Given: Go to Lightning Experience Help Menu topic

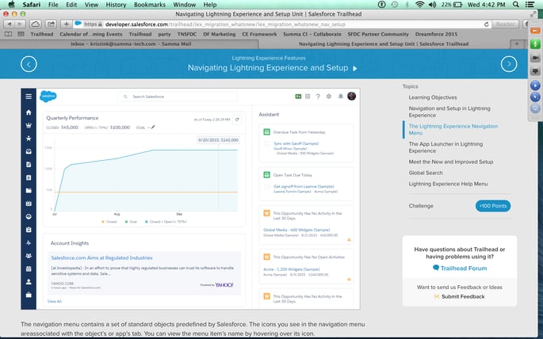Looking at the screenshot, I should tap(448, 184).
